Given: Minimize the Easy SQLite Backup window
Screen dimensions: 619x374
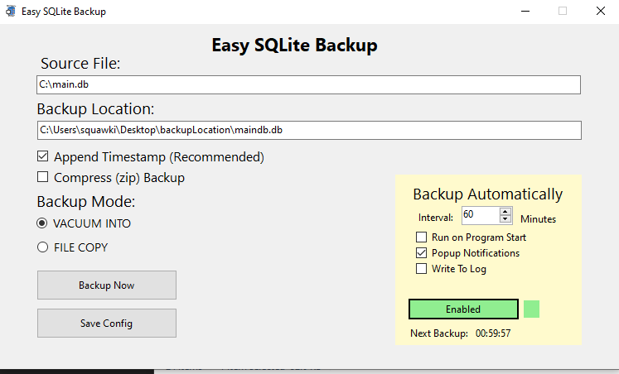Looking at the screenshot, I should [x=525, y=11].
